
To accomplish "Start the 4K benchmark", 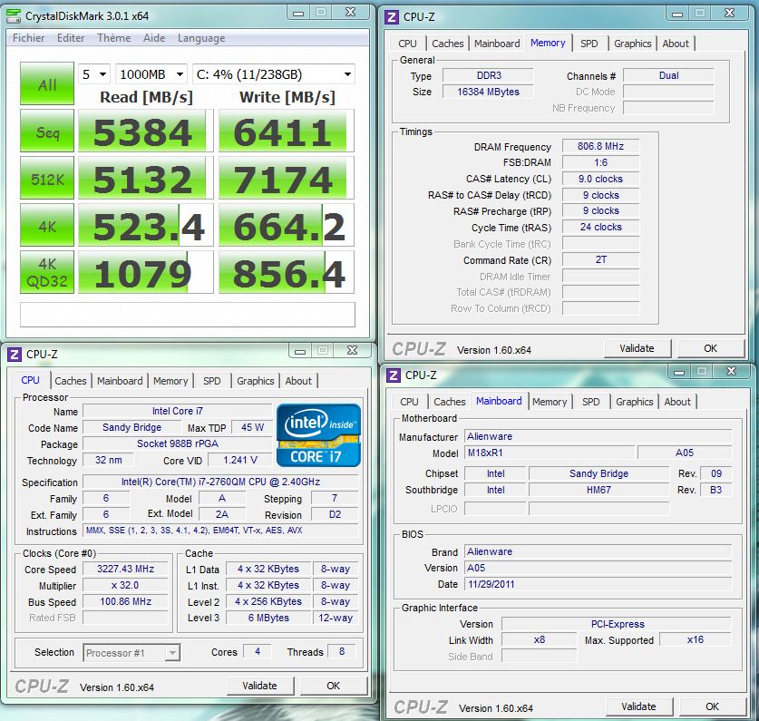I will coord(47,225).
